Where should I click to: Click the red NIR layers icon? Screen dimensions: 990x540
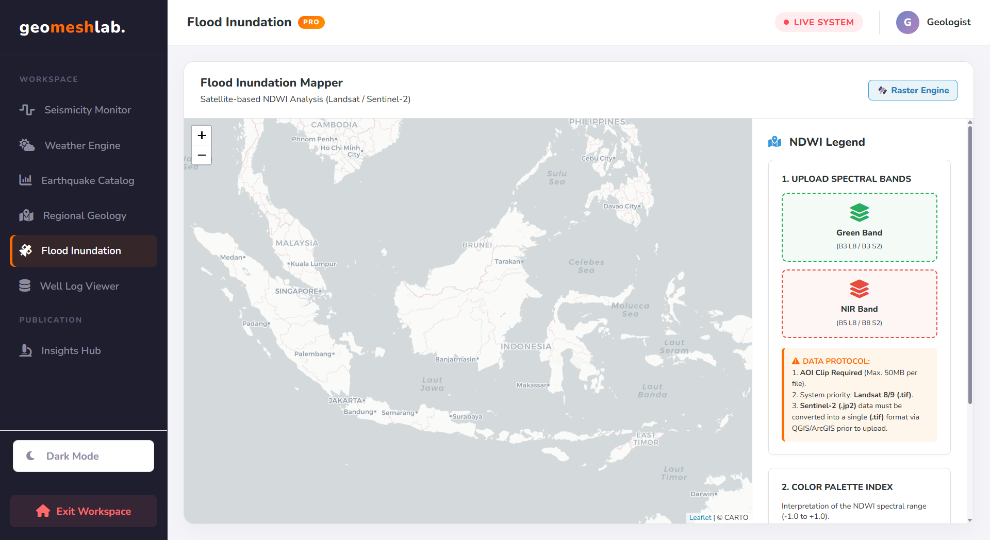click(859, 289)
